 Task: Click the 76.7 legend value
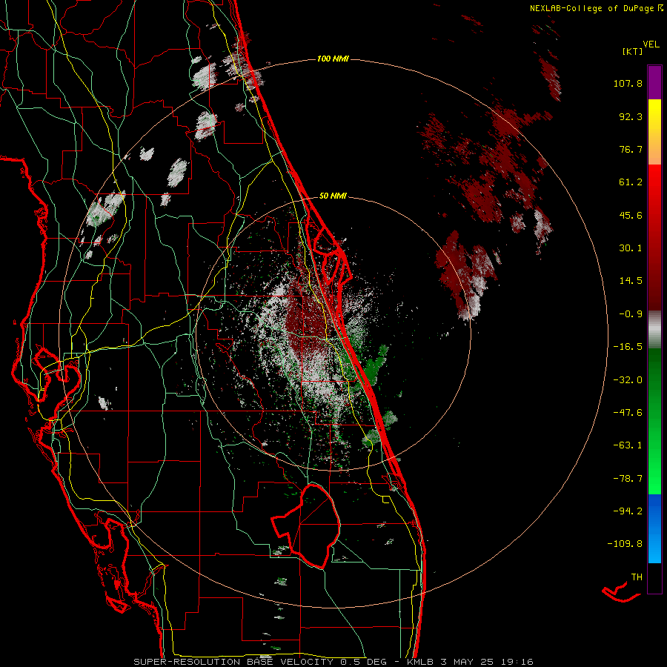coord(631,149)
